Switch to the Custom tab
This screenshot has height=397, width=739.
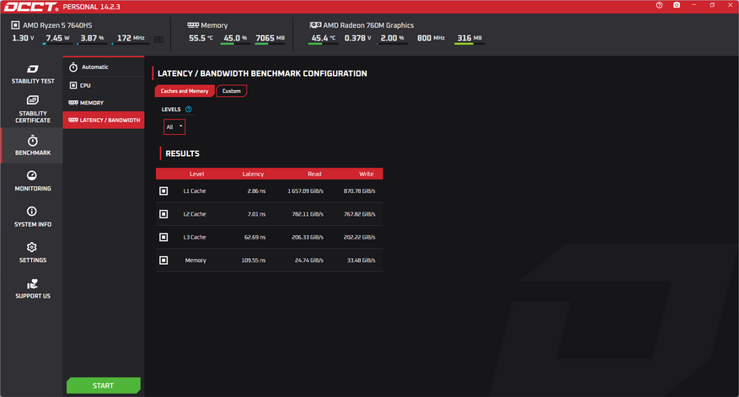pos(232,91)
